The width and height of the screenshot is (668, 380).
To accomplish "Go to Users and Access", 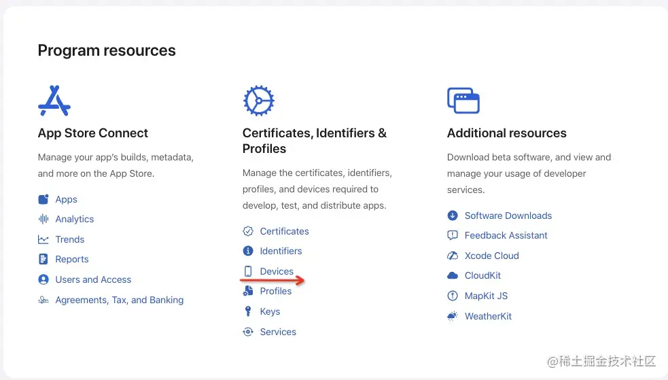I will 93,279.
